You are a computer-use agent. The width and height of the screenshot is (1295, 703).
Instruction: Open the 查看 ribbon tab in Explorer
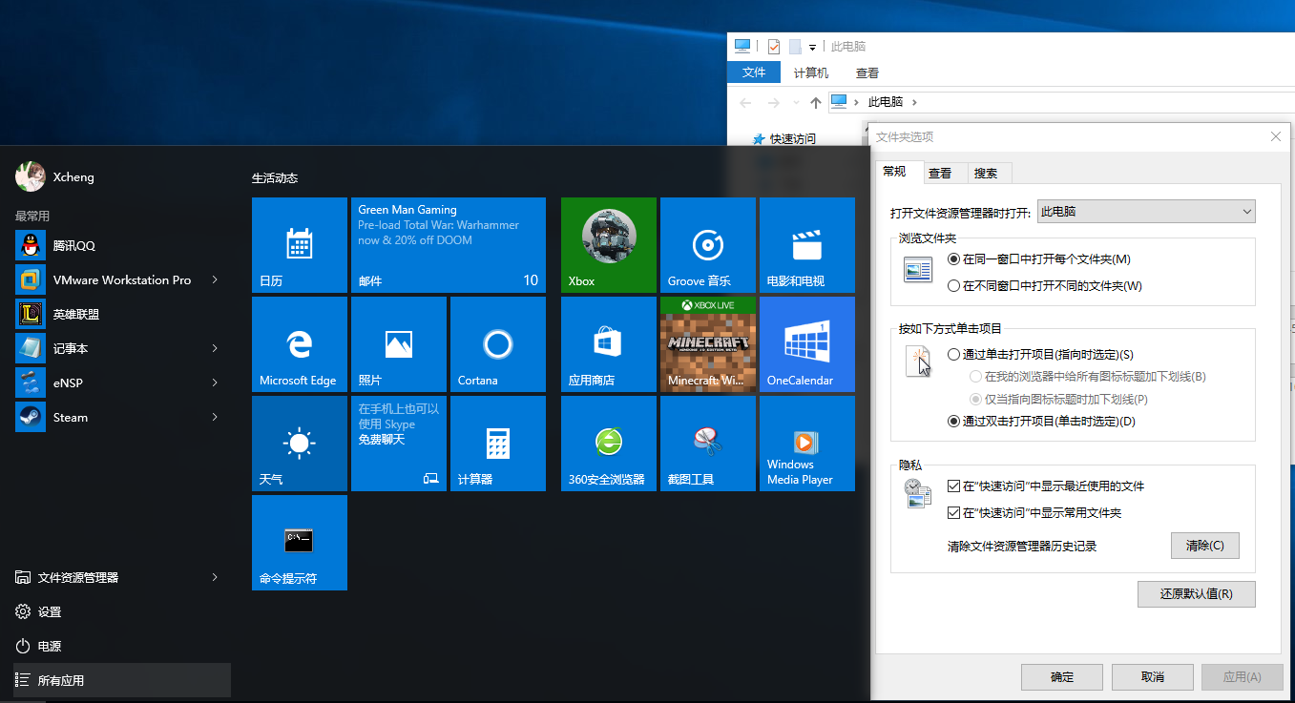coord(867,72)
